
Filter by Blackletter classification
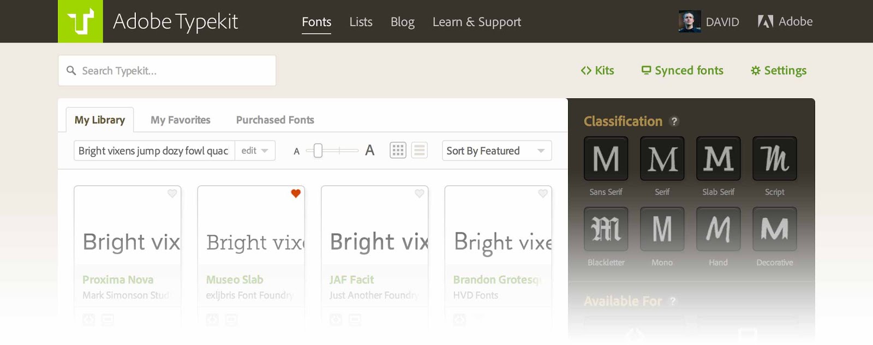coord(606,229)
